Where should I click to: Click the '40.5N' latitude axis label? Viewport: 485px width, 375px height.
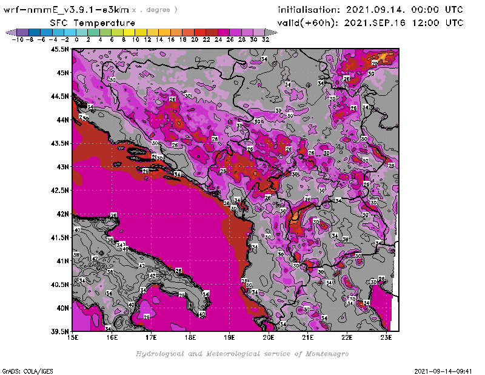59,285
